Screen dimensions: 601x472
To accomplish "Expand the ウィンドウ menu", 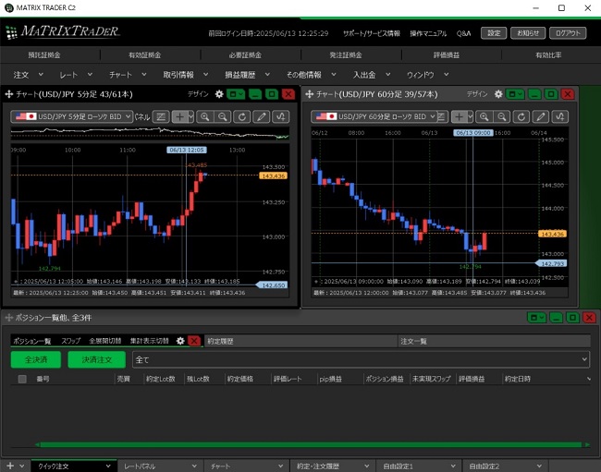I will tap(428, 75).
